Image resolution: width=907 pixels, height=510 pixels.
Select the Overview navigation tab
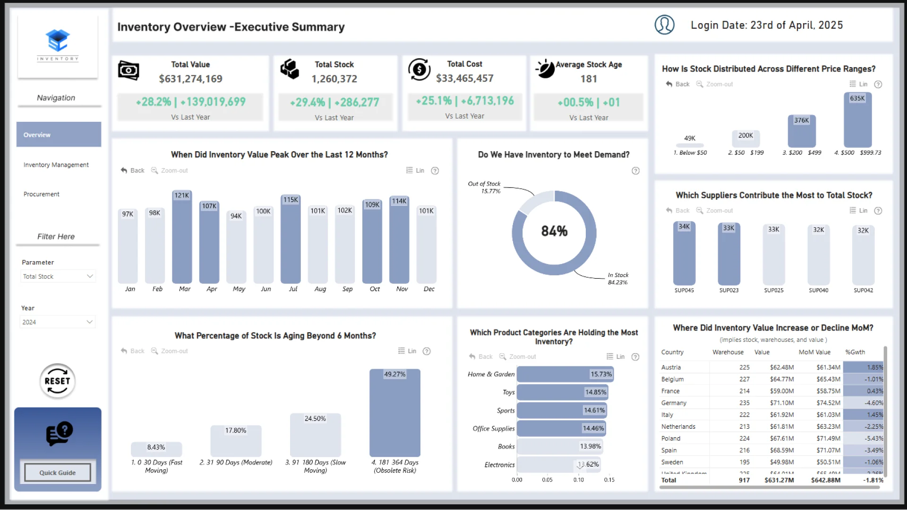pos(59,135)
